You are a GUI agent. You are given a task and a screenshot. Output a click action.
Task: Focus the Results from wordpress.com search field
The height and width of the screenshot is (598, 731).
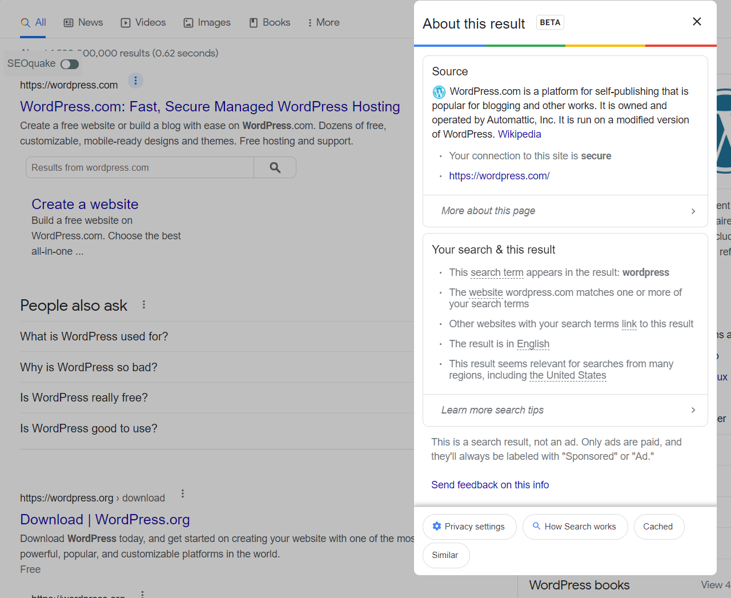140,167
